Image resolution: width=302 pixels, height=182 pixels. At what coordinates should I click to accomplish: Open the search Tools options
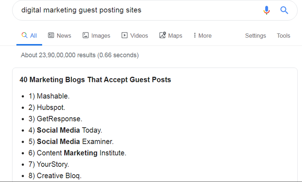click(x=283, y=36)
